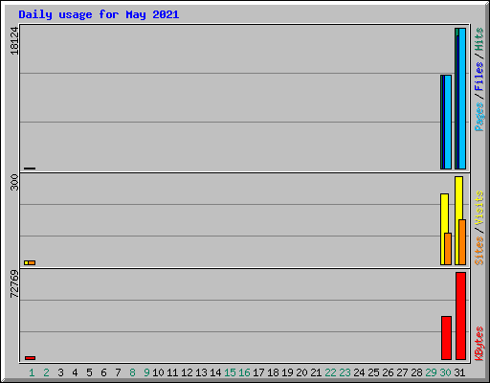Image resolution: width=490 pixels, height=383 pixels.
Task: Click day label 1 on the axis
Action: pos(32,372)
